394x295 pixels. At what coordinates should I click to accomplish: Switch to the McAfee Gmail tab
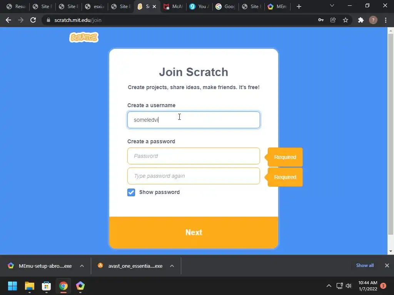[x=173, y=7]
